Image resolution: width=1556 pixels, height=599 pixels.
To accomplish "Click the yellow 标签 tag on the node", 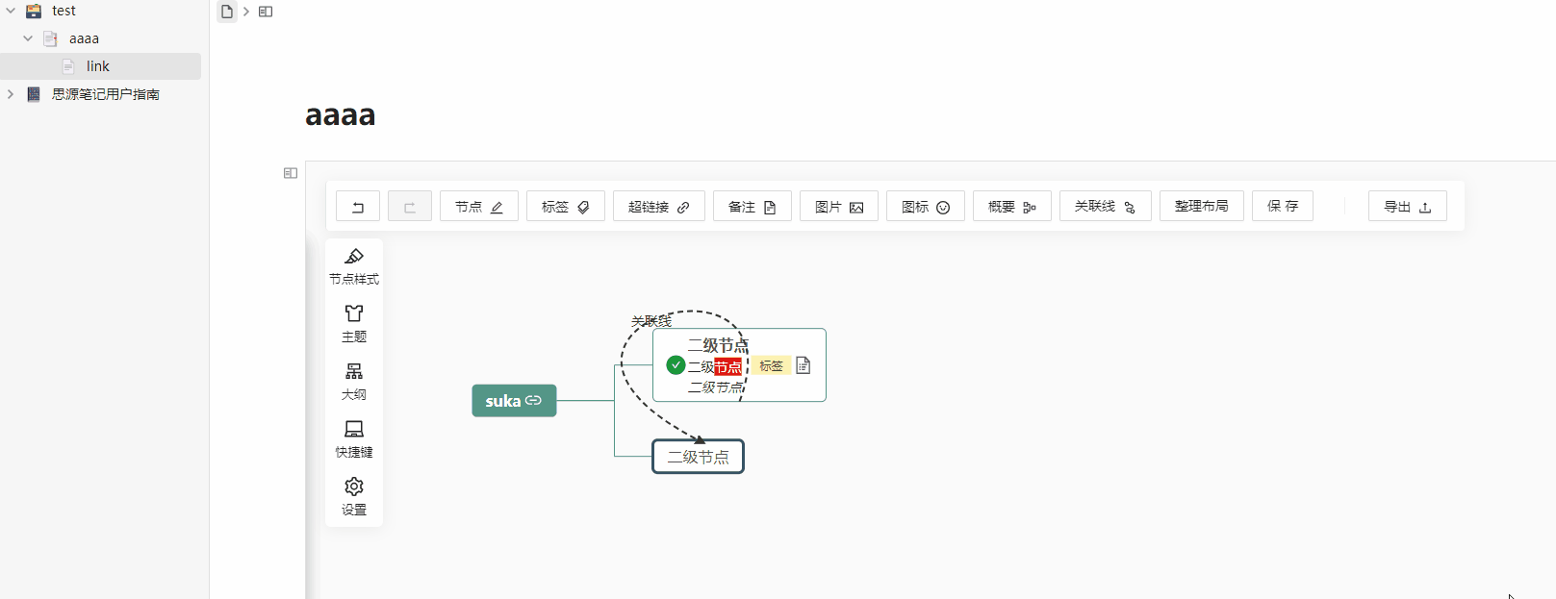I will [x=772, y=365].
